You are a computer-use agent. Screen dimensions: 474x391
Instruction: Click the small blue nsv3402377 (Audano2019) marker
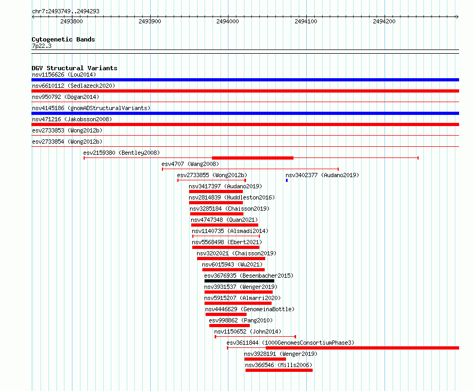pos(287,180)
